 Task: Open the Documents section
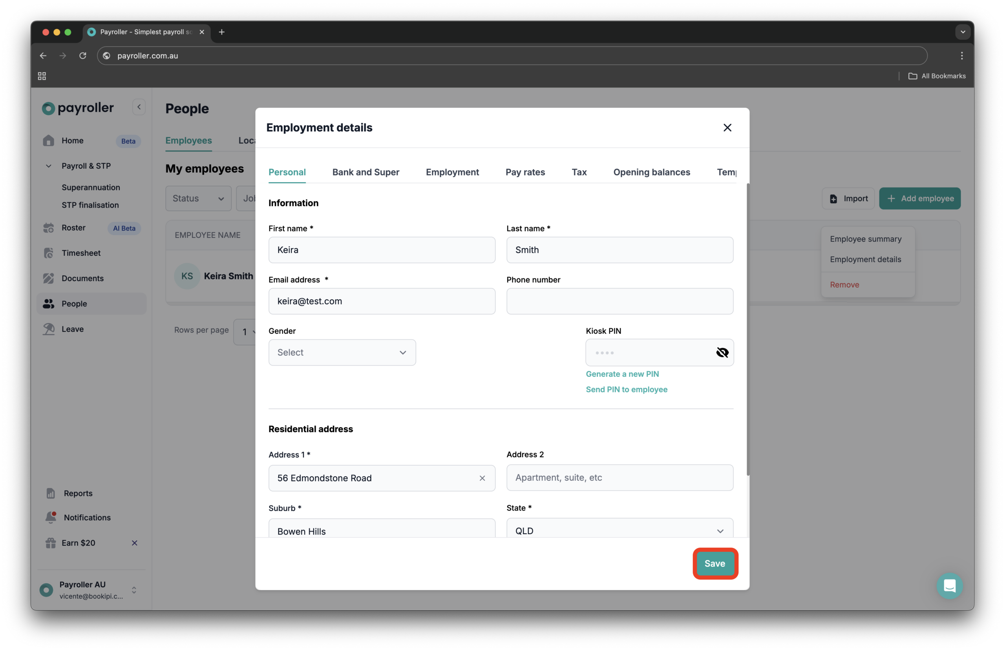[82, 278]
